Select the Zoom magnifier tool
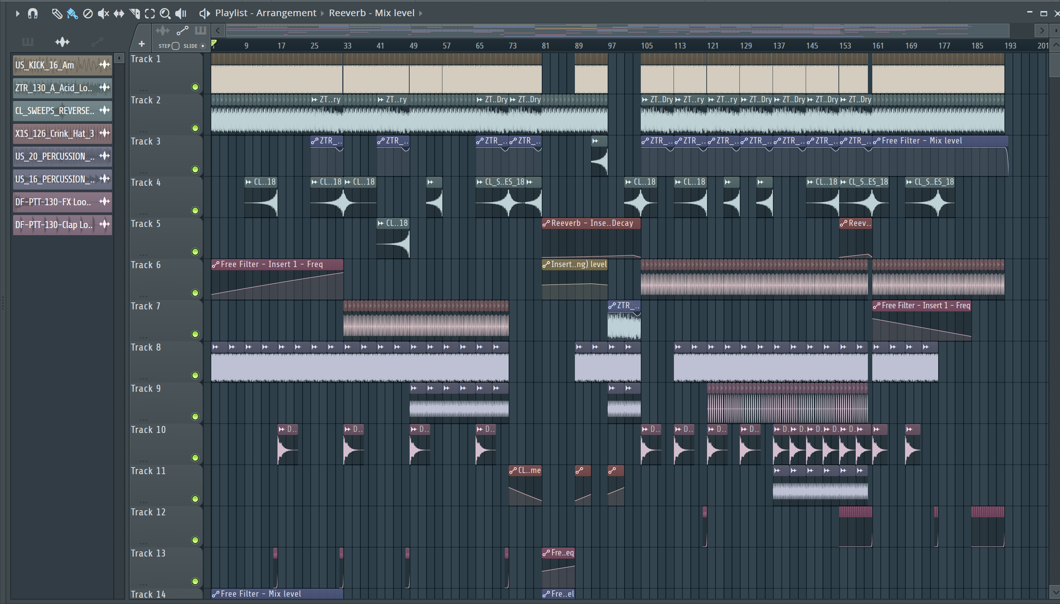 165,14
